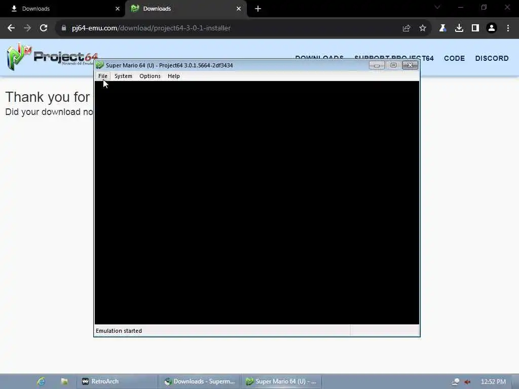Click the 'Emulation started' status bar text
519x389 pixels.
[119, 331]
